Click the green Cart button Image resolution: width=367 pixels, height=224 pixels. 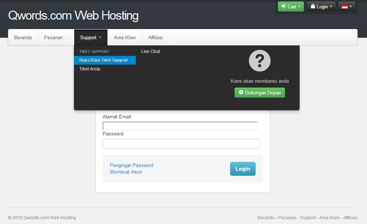pyautogui.click(x=291, y=6)
